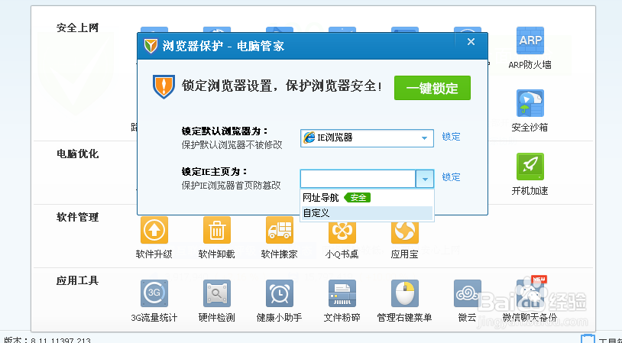The image size is (622, 343).
Task: Click the 版本 version number text
Action: point(47,340)
